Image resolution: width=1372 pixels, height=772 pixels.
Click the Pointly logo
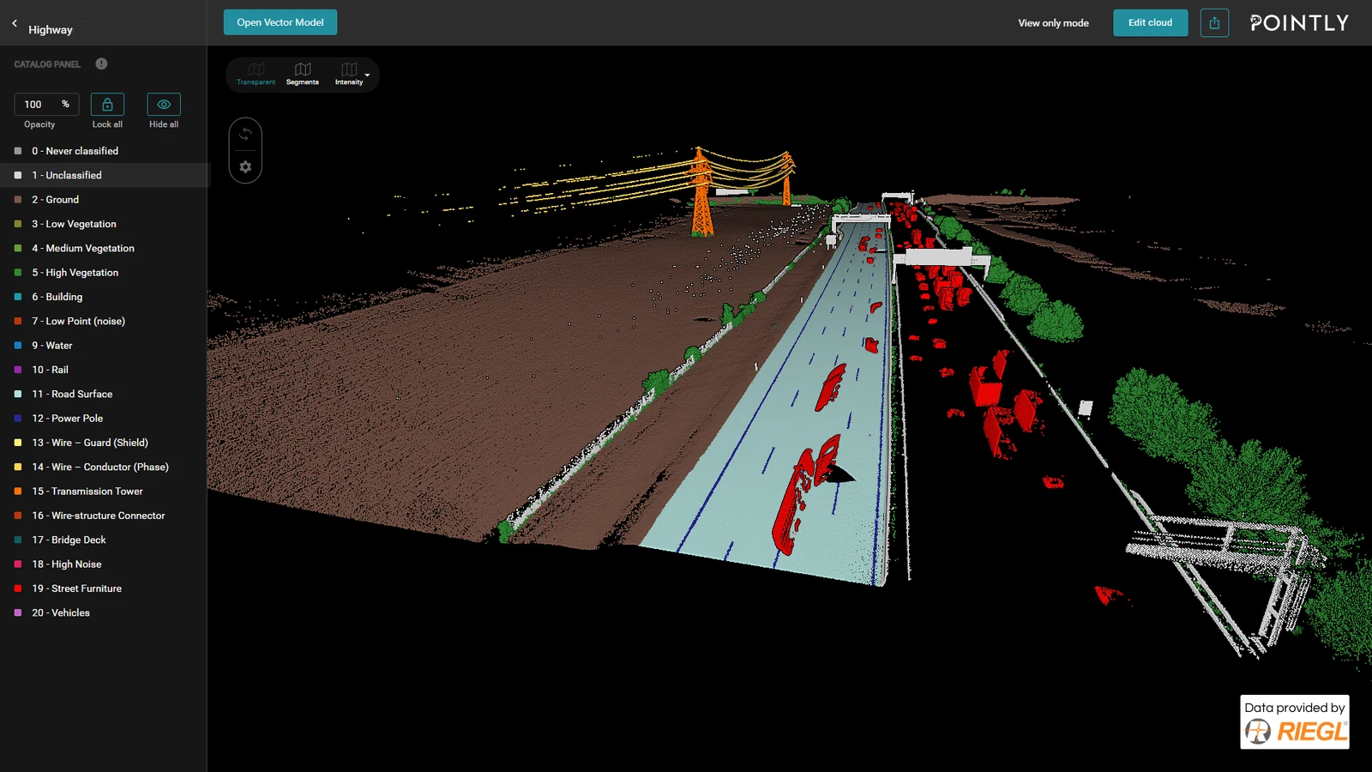click(1298, 23)
